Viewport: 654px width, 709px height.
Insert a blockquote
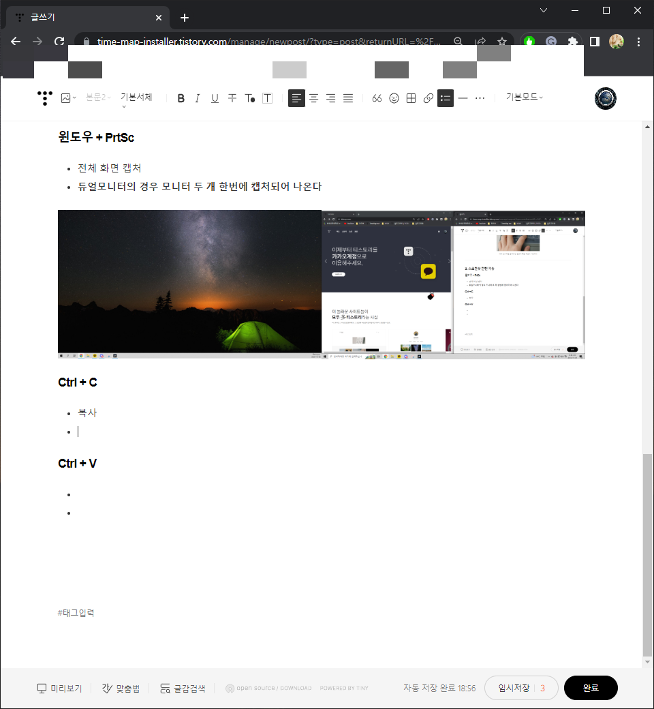[377, 98]
